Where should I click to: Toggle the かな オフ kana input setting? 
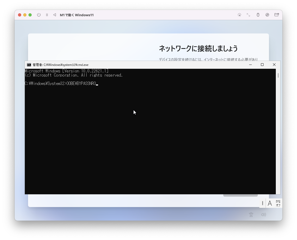click(x=278, y=203)
